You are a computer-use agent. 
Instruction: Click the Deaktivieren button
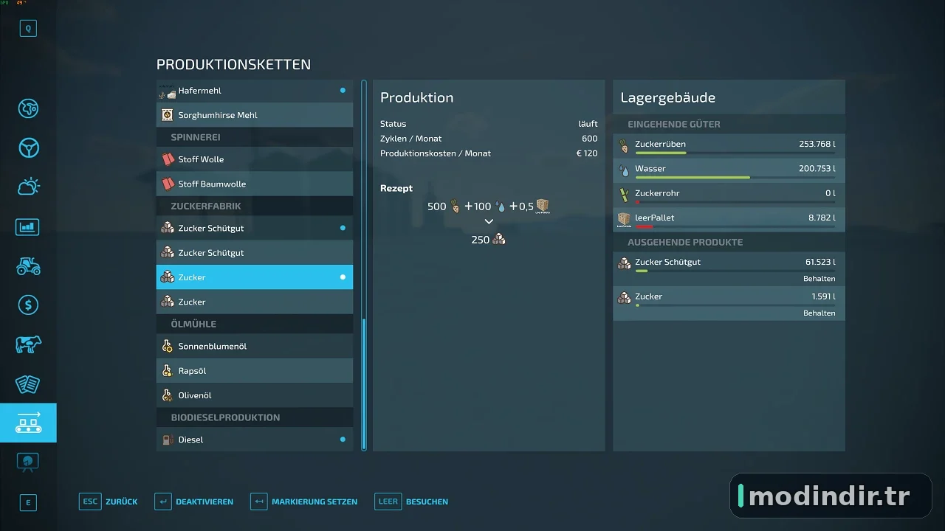193,502
